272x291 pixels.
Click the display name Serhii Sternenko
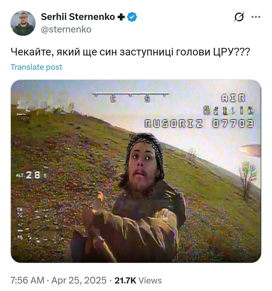[x=78, y=17]
